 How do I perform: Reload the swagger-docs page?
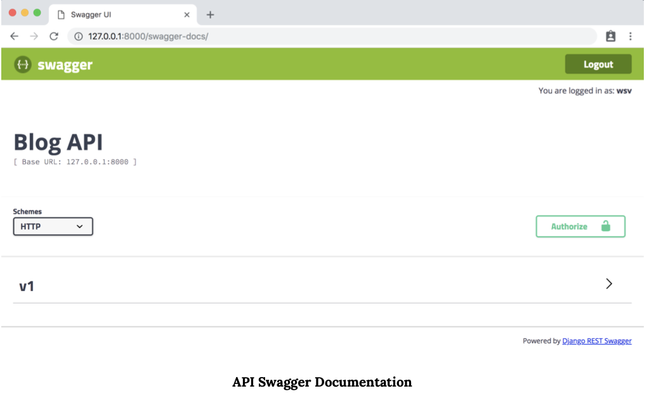pyautogui.click(x=54, y=36)
